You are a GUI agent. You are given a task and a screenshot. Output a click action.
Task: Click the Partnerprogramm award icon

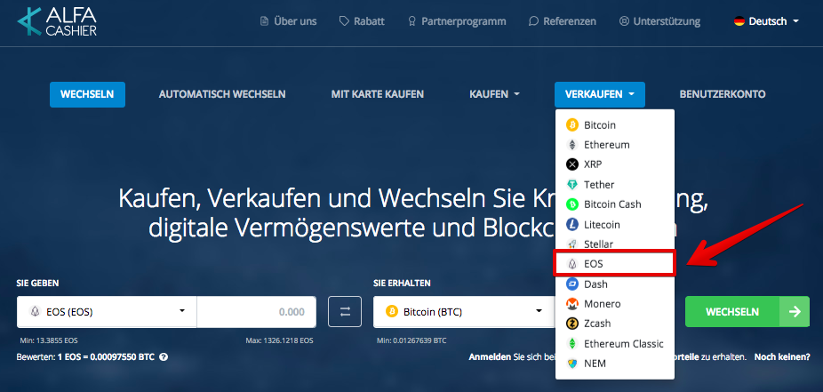(412, 21)
